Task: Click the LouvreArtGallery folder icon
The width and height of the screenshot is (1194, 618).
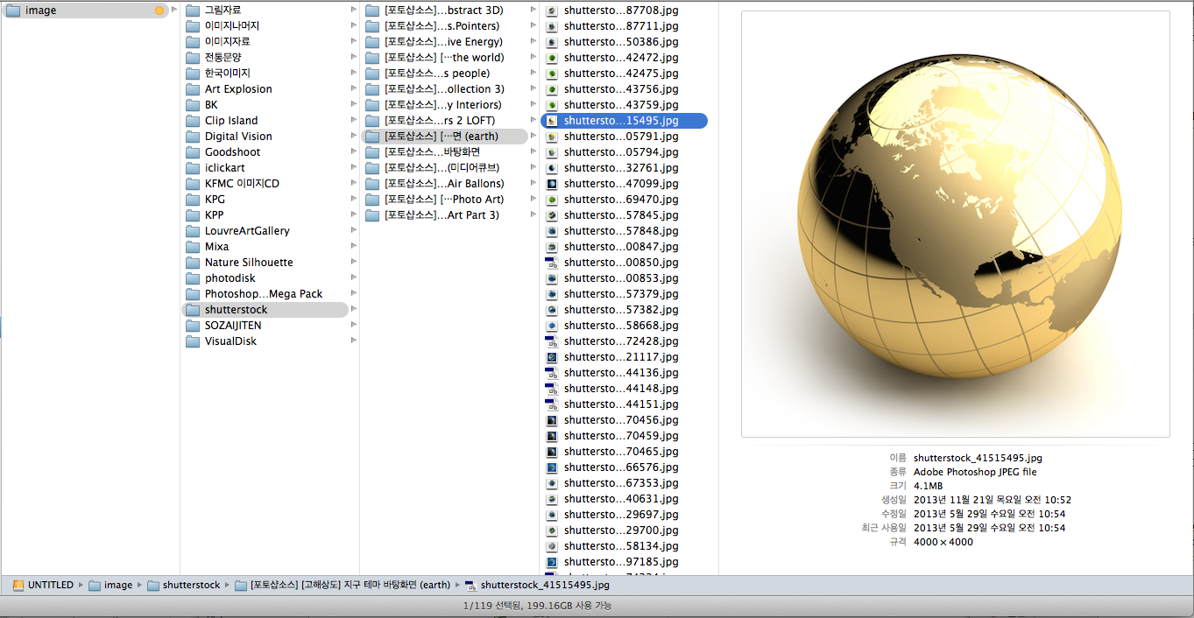Action: (x=193, y=231)
